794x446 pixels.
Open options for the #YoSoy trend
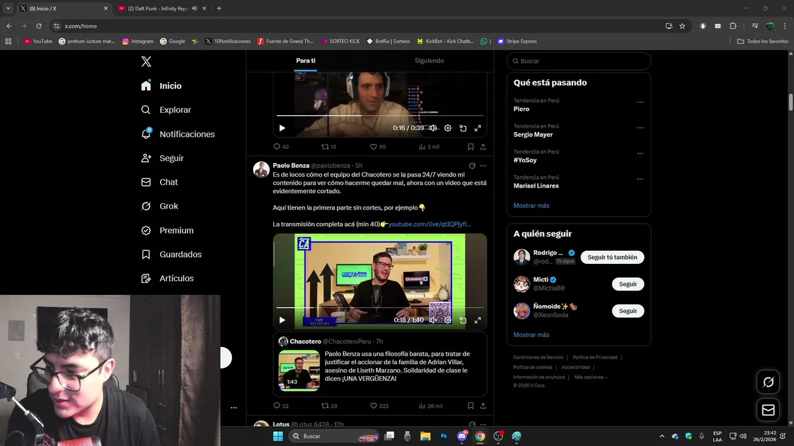tap(640, 153)
